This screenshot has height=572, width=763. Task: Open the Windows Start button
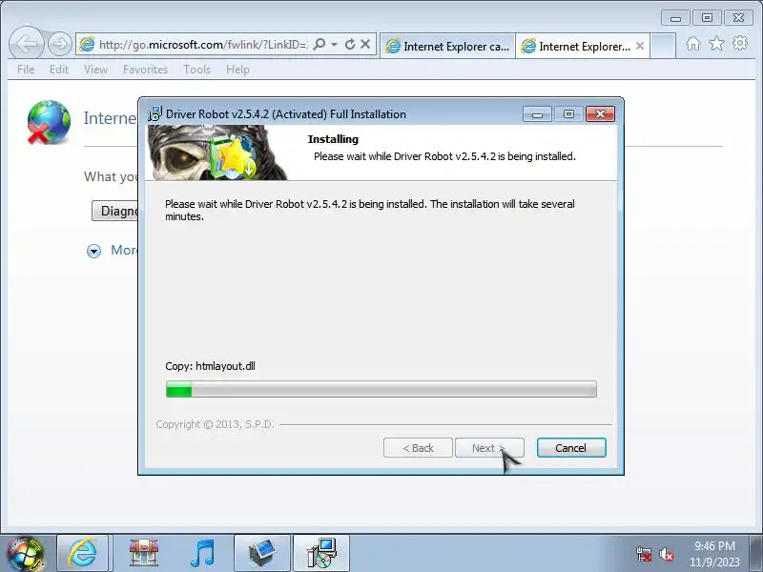(x=24, y=554)
